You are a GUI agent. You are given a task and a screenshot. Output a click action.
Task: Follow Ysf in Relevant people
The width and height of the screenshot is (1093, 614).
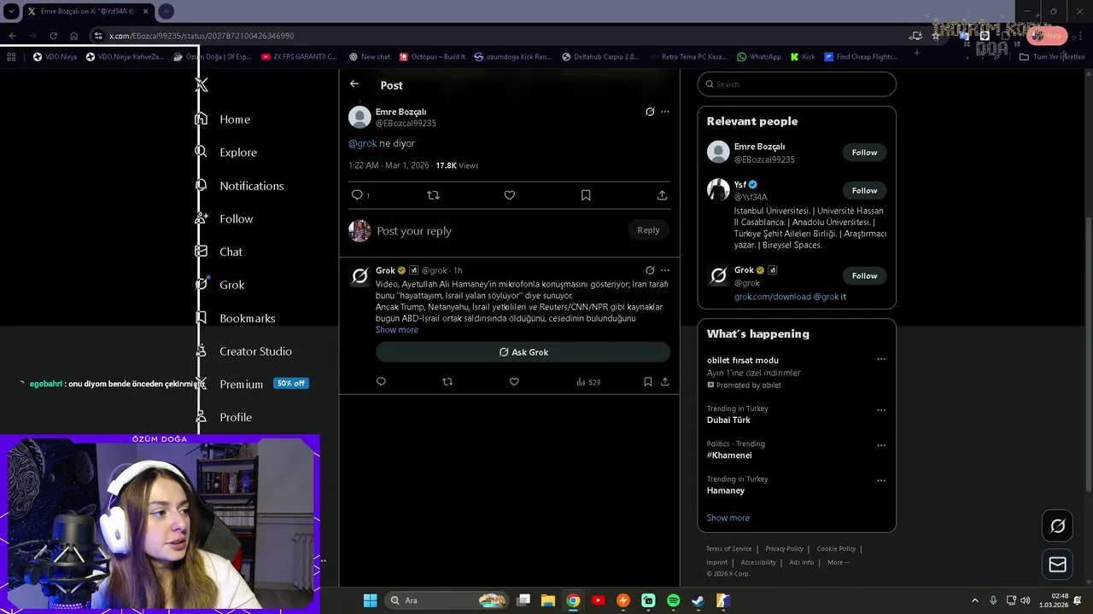pyautogui.click(x=864, y=190)
